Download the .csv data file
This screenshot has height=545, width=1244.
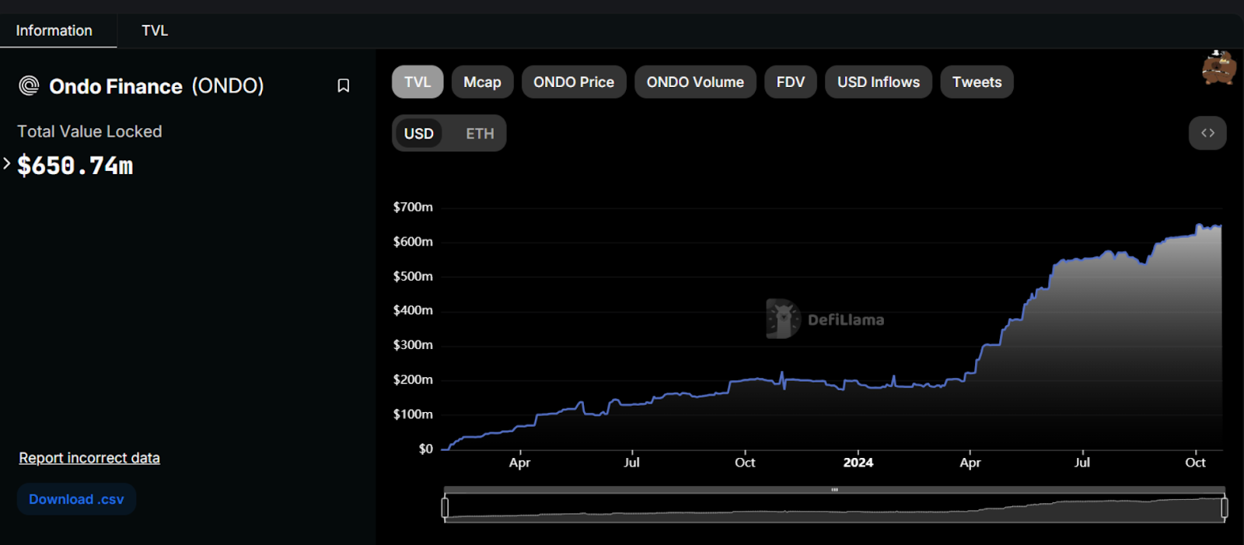click(76, 499)
